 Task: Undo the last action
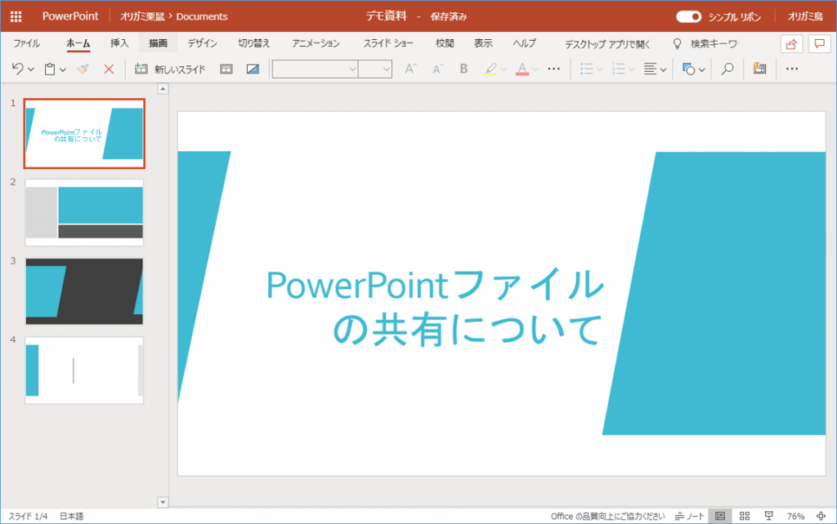tap(18, 69)
